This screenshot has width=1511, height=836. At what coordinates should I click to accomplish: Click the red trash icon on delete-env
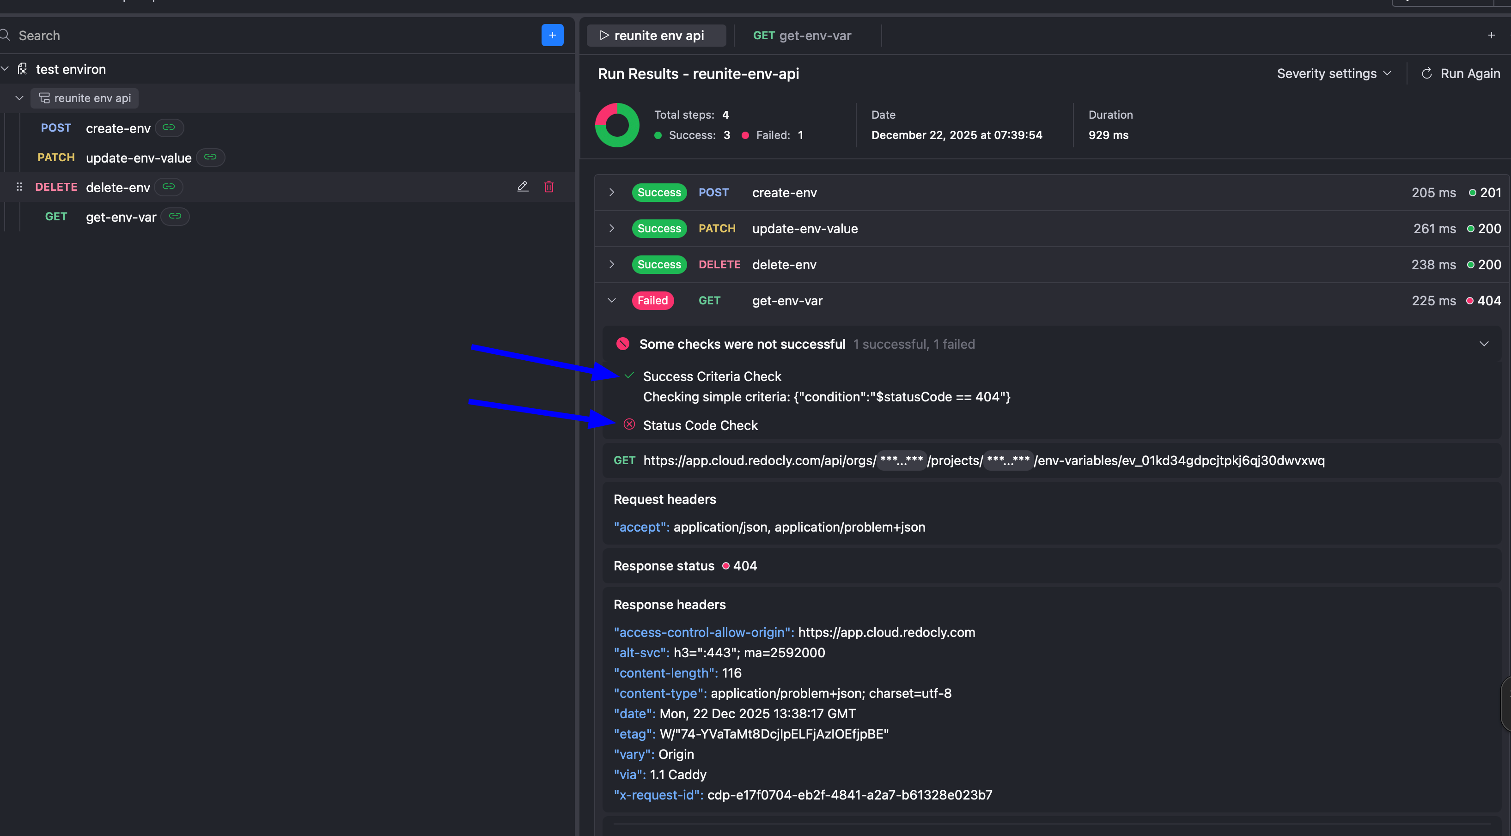pyautogui.click(x=548, y=187)
